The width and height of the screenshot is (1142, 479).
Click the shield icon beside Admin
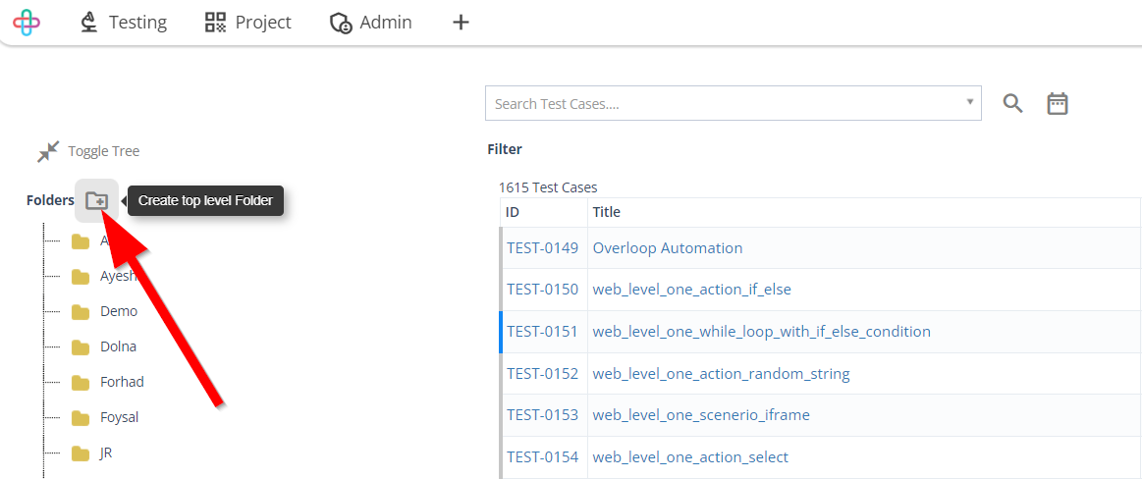click(x=341, y=24)
